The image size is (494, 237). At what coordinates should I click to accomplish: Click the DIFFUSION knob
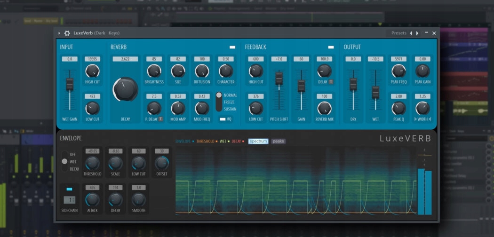[202, 71]
